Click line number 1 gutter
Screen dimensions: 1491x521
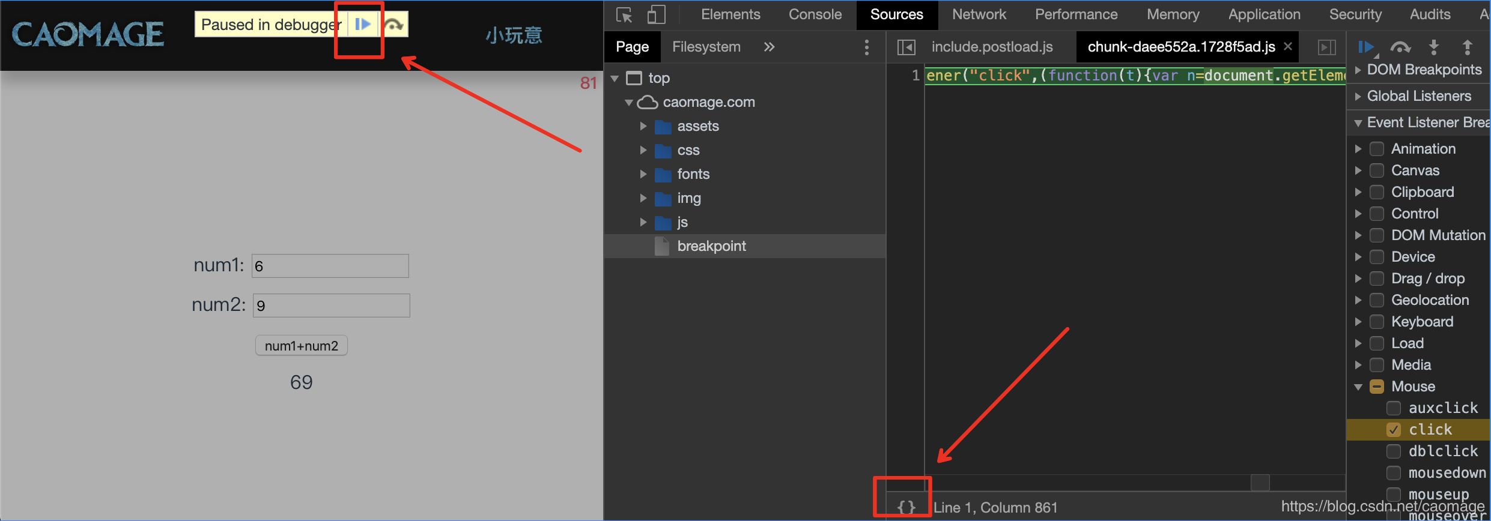tap(915, 76)
